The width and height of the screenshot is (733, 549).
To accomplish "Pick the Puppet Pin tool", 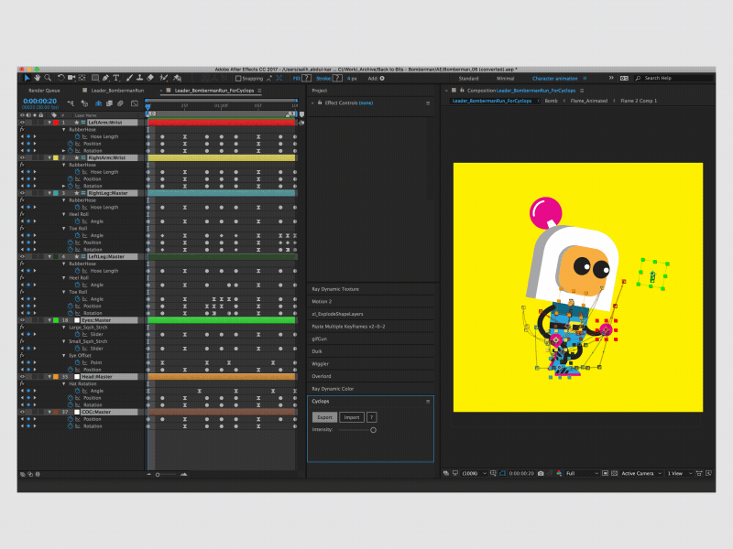I will click(x=177, y=77).
